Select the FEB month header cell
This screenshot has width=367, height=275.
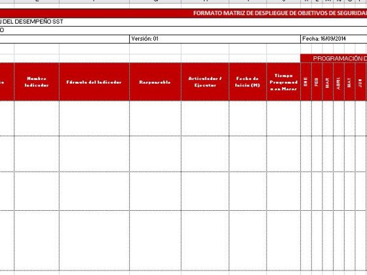coord(317,82)
